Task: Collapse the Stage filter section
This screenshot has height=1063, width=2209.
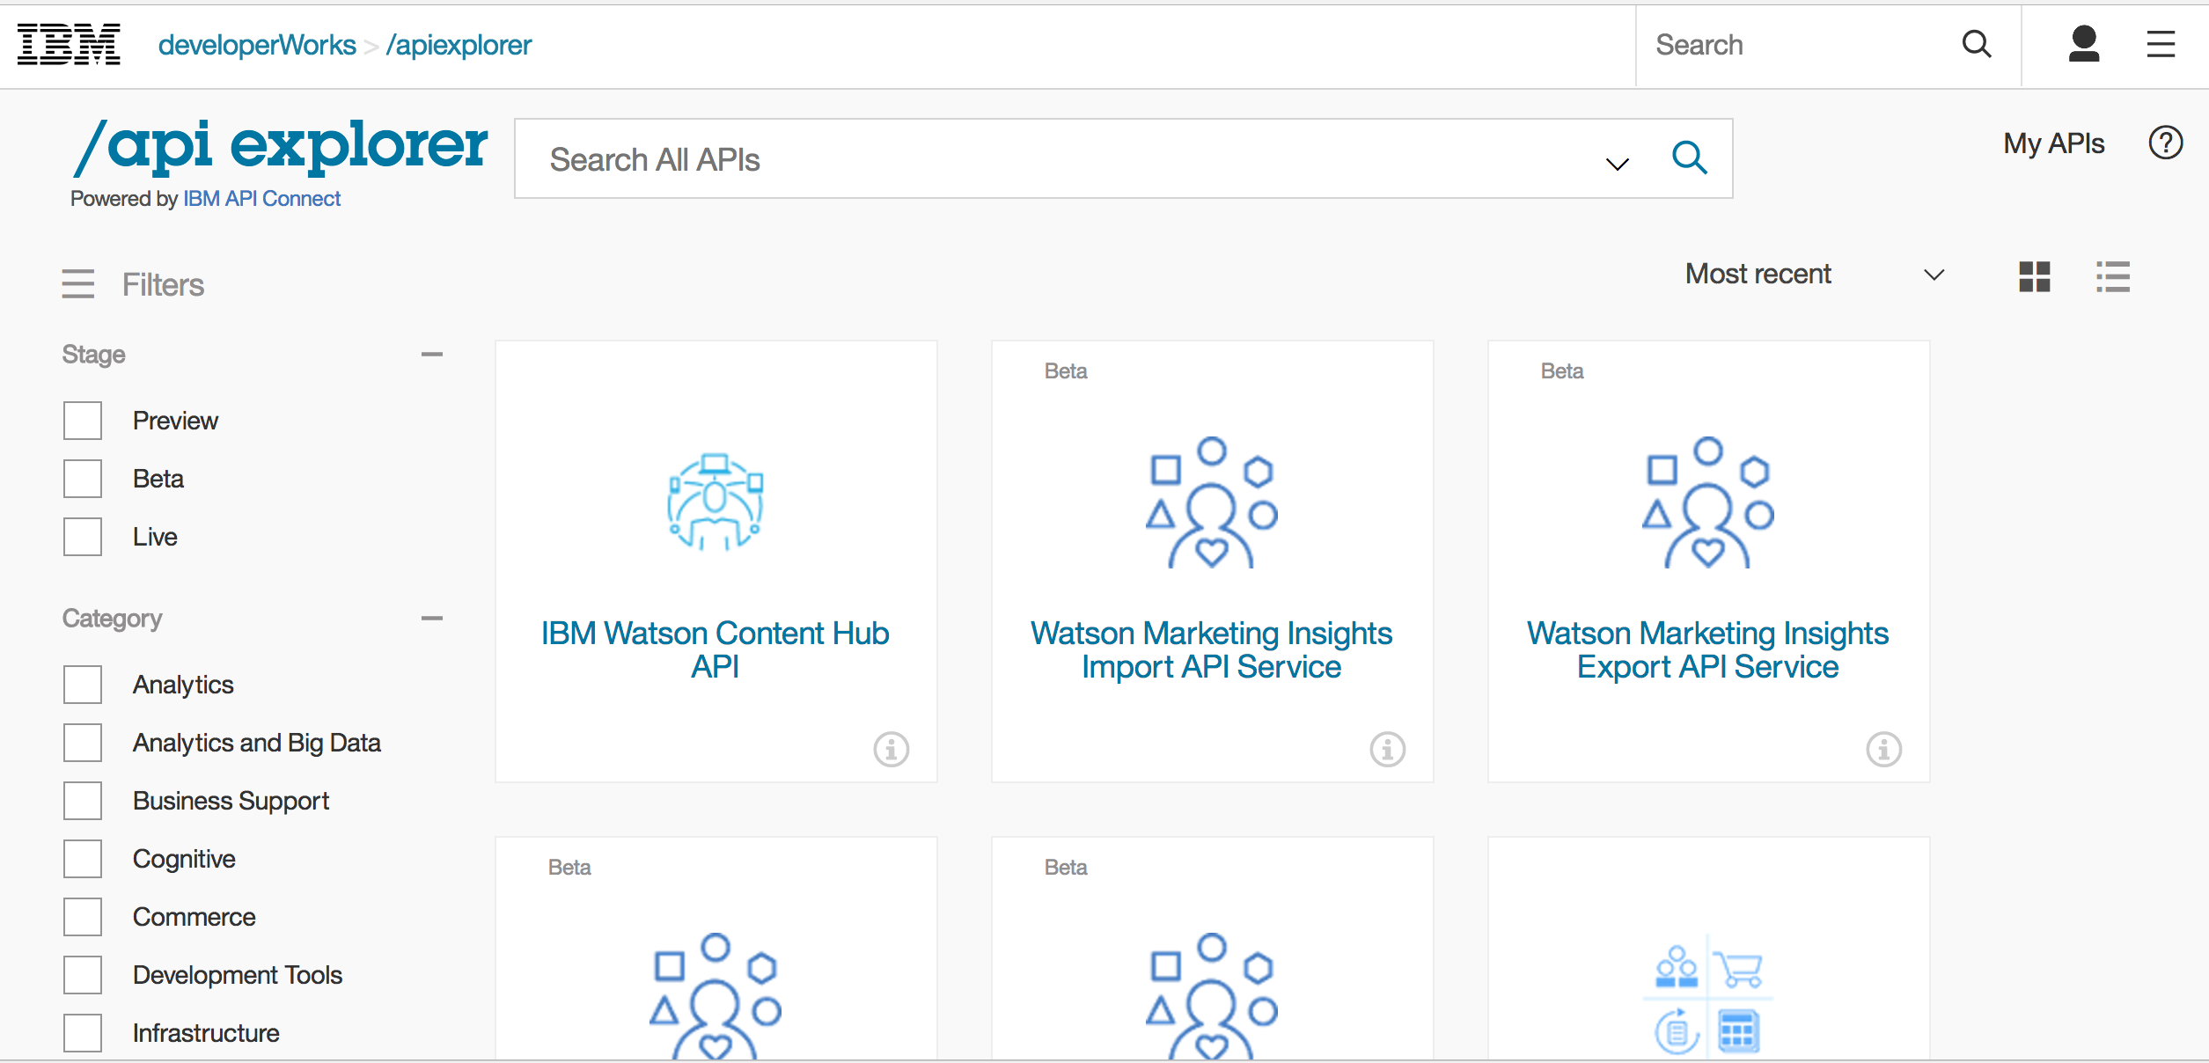Action: coord(432,355)
